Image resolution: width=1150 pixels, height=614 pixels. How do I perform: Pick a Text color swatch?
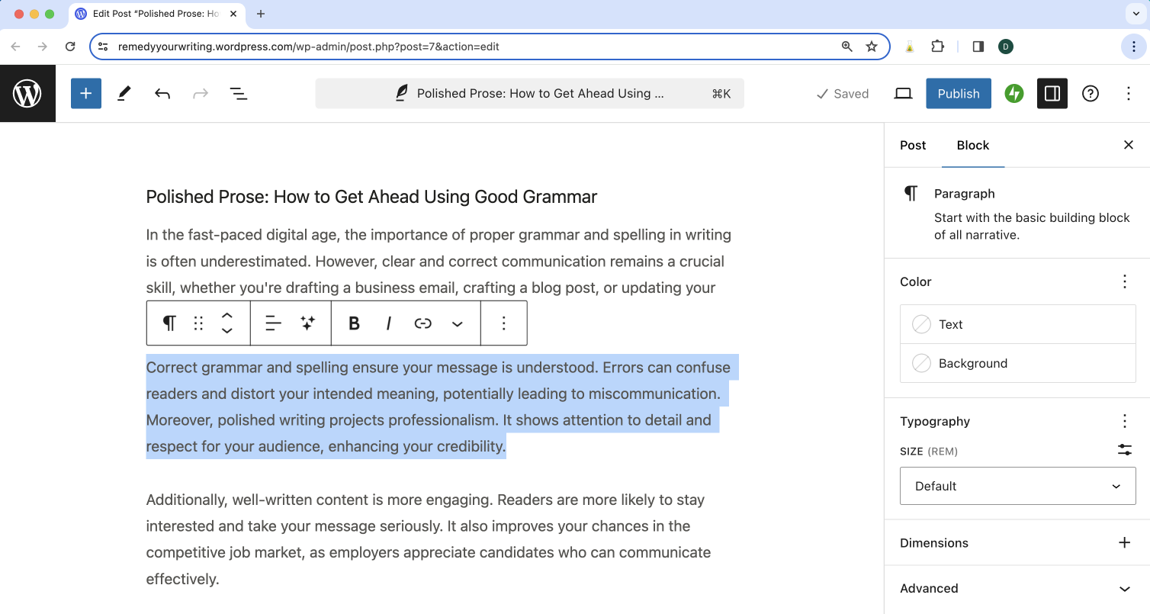pyautogui.click(x=1017, y=324)
